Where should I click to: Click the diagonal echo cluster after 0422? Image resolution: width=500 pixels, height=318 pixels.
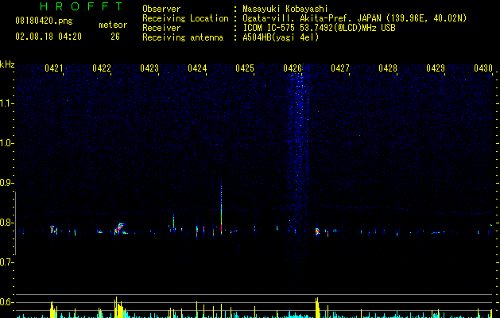pos(120,229)
